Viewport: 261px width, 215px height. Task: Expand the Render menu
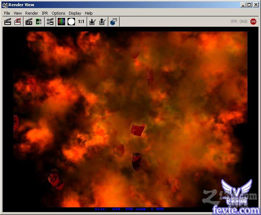coord(32,13)
